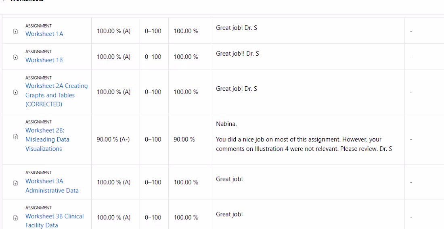This screenshot has height=229, width=444.
Task: Click the assignment icon beside Worksheet 3A
Action: point(16,183)
